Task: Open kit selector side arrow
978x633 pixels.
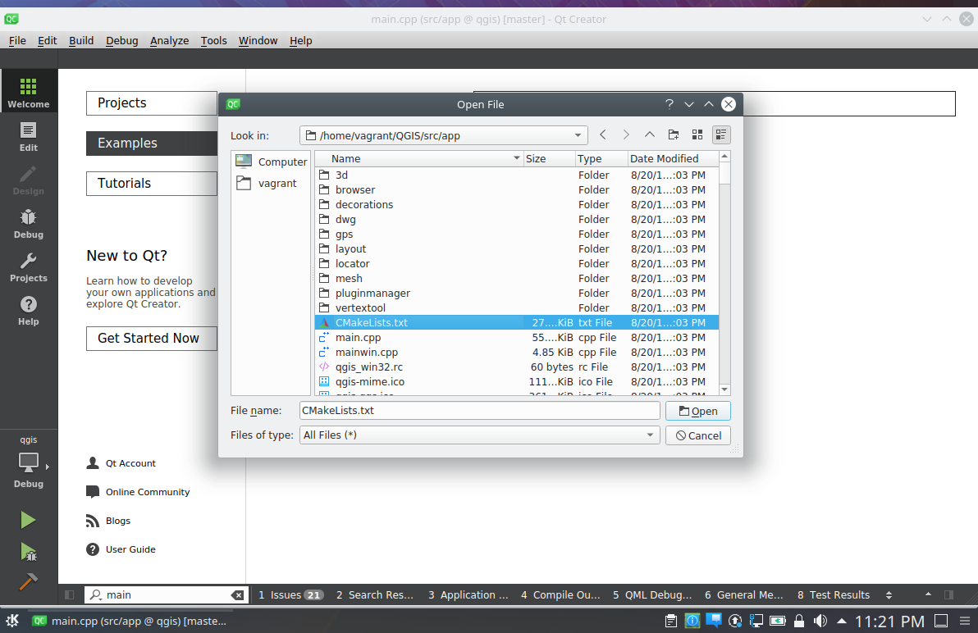Action: pos(48,466)
